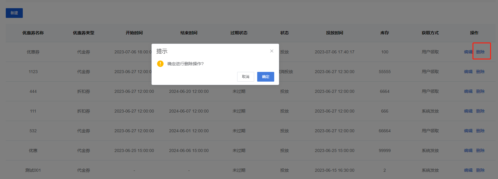Click the stock value 55555
The height and width of the screenshot is (179, 498).
click(385, 72)
